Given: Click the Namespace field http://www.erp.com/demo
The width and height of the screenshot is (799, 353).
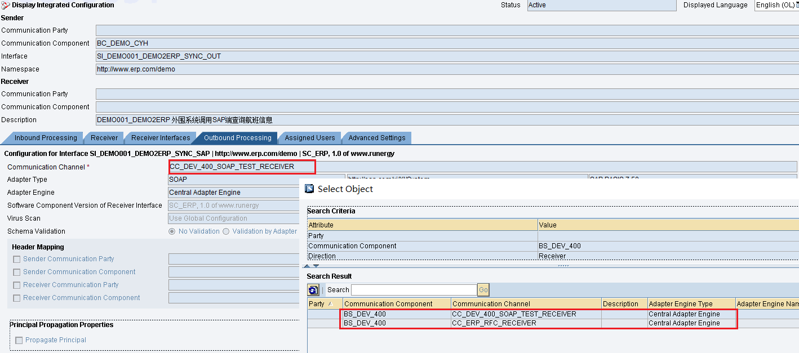Looking at the screenshot, I should [447, 69].
